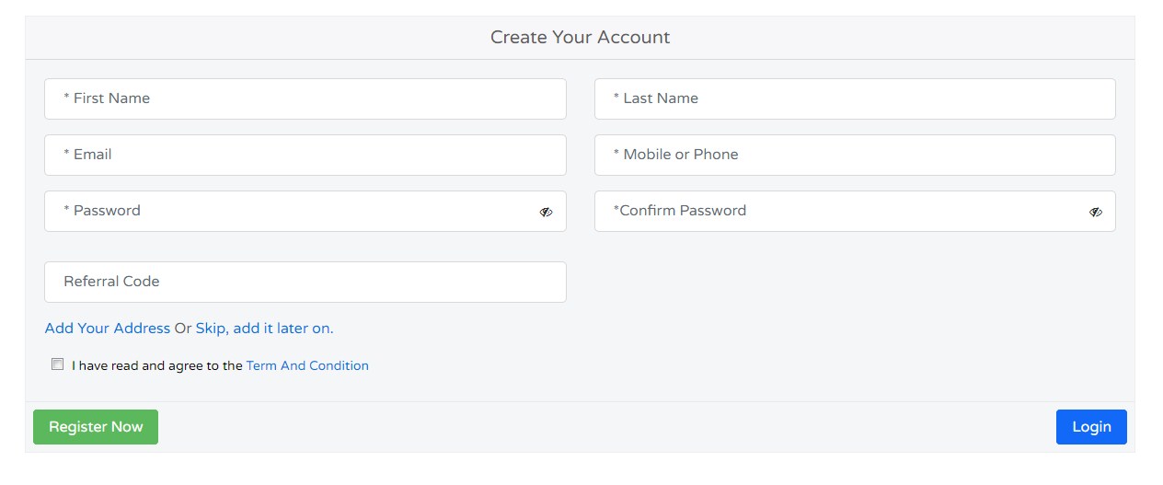Click the empty area beside Referral Code field
Screen dimensions: 1163x485
[x=855, y=282]
